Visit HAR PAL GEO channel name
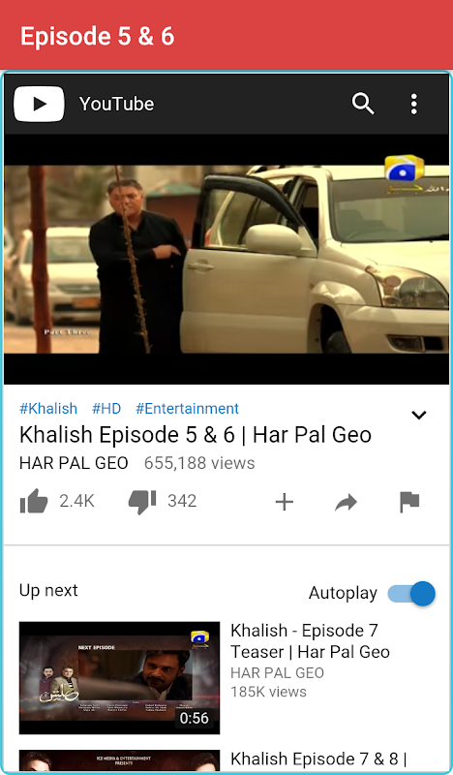 point(74,463)
